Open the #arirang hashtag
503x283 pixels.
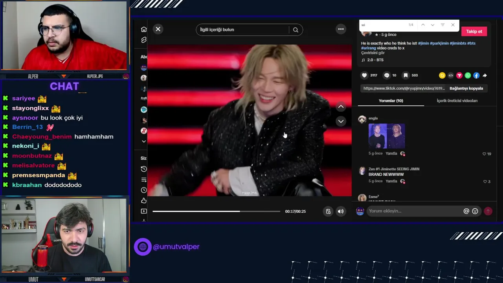click(369, 48)
